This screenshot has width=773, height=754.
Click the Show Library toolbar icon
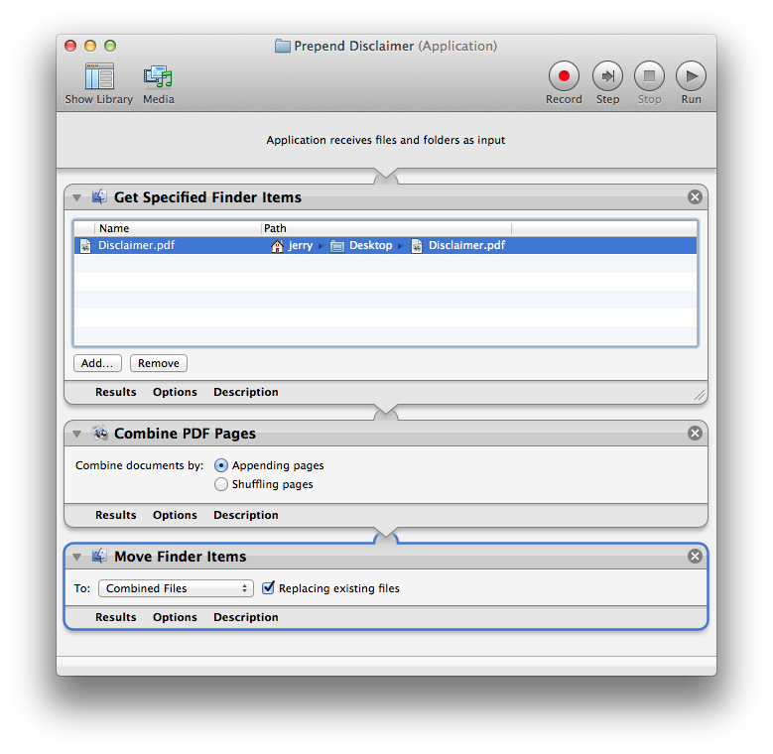[x=99, y=77]
